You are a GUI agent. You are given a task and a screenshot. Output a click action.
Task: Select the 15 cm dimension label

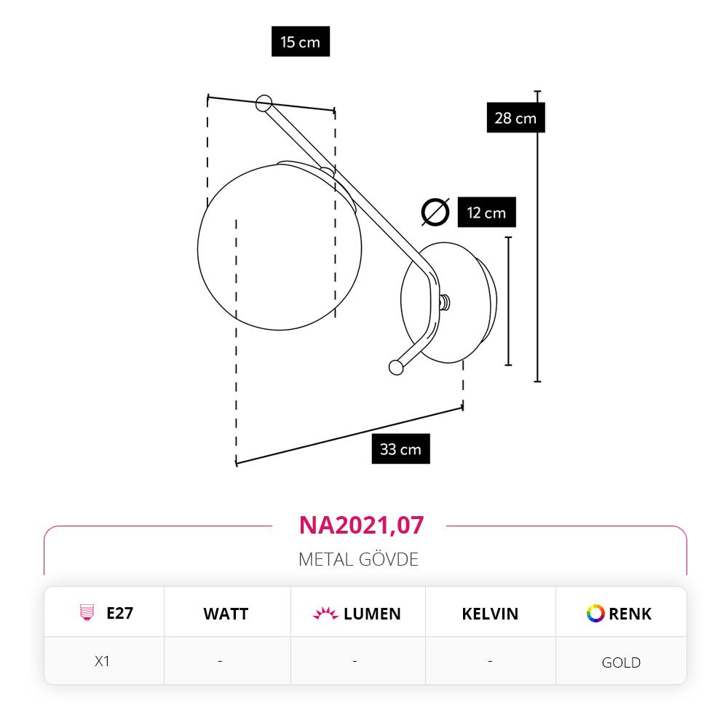[301, 41]
